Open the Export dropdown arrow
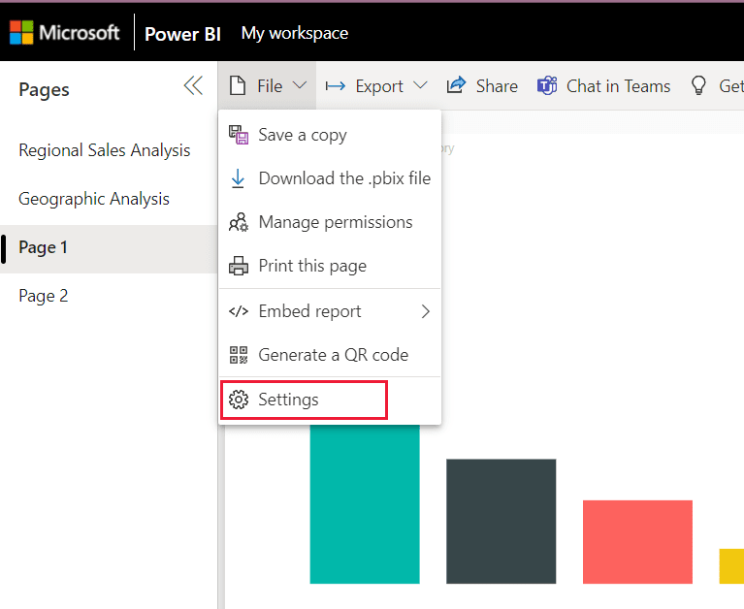This screenshot has height=609, width=744. 420,86
